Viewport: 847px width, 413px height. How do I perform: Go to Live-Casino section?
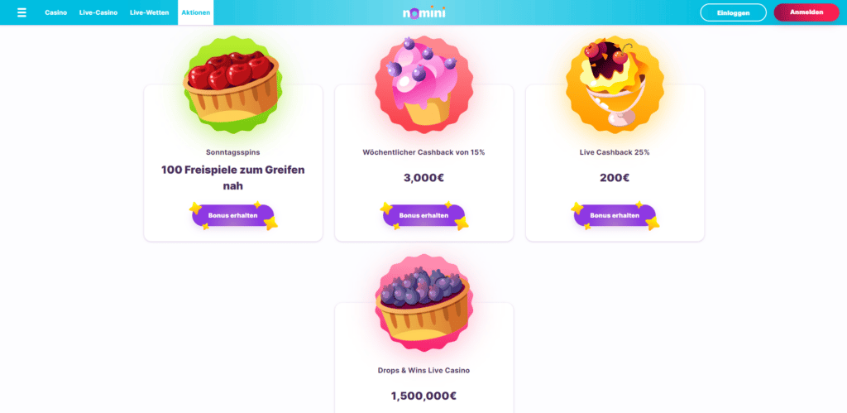98,12
